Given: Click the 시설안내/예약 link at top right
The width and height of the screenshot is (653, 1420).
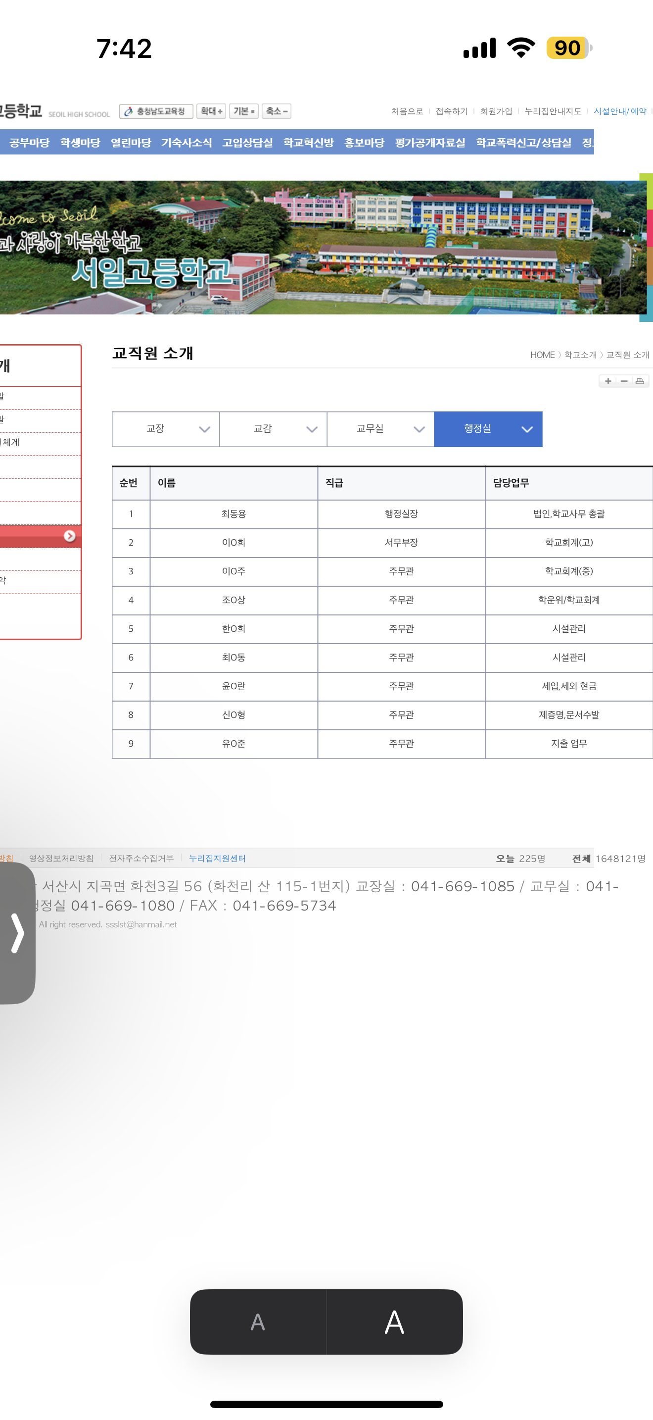Looking at the screenshot, I should point(619,111).
